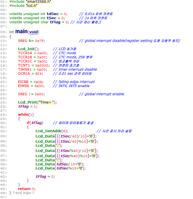Click the main function name
The width and height of the screenshot is (193, 199).
(21, 31)
